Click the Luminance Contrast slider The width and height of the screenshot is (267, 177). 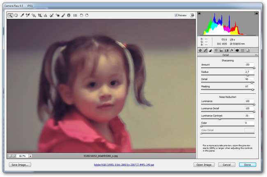pos(227,119)
